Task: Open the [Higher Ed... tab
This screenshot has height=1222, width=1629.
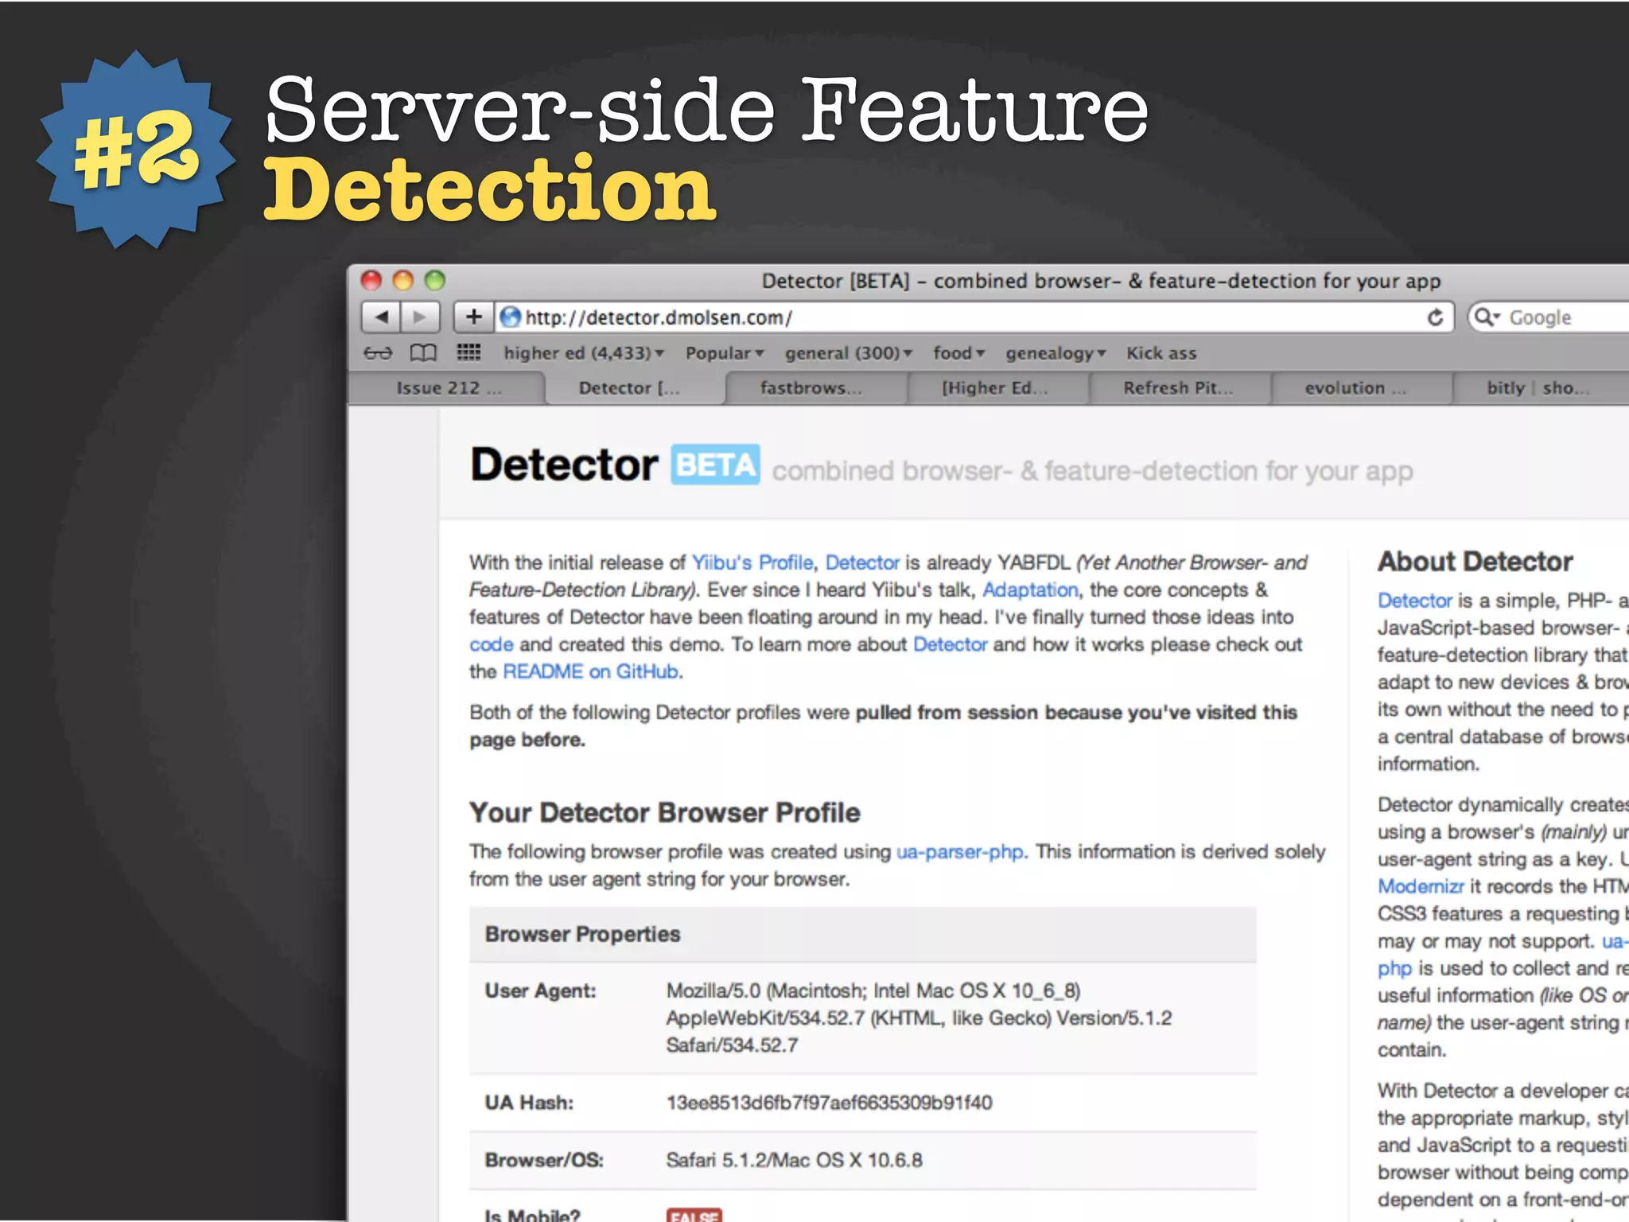Action: (x=997, y=388)
